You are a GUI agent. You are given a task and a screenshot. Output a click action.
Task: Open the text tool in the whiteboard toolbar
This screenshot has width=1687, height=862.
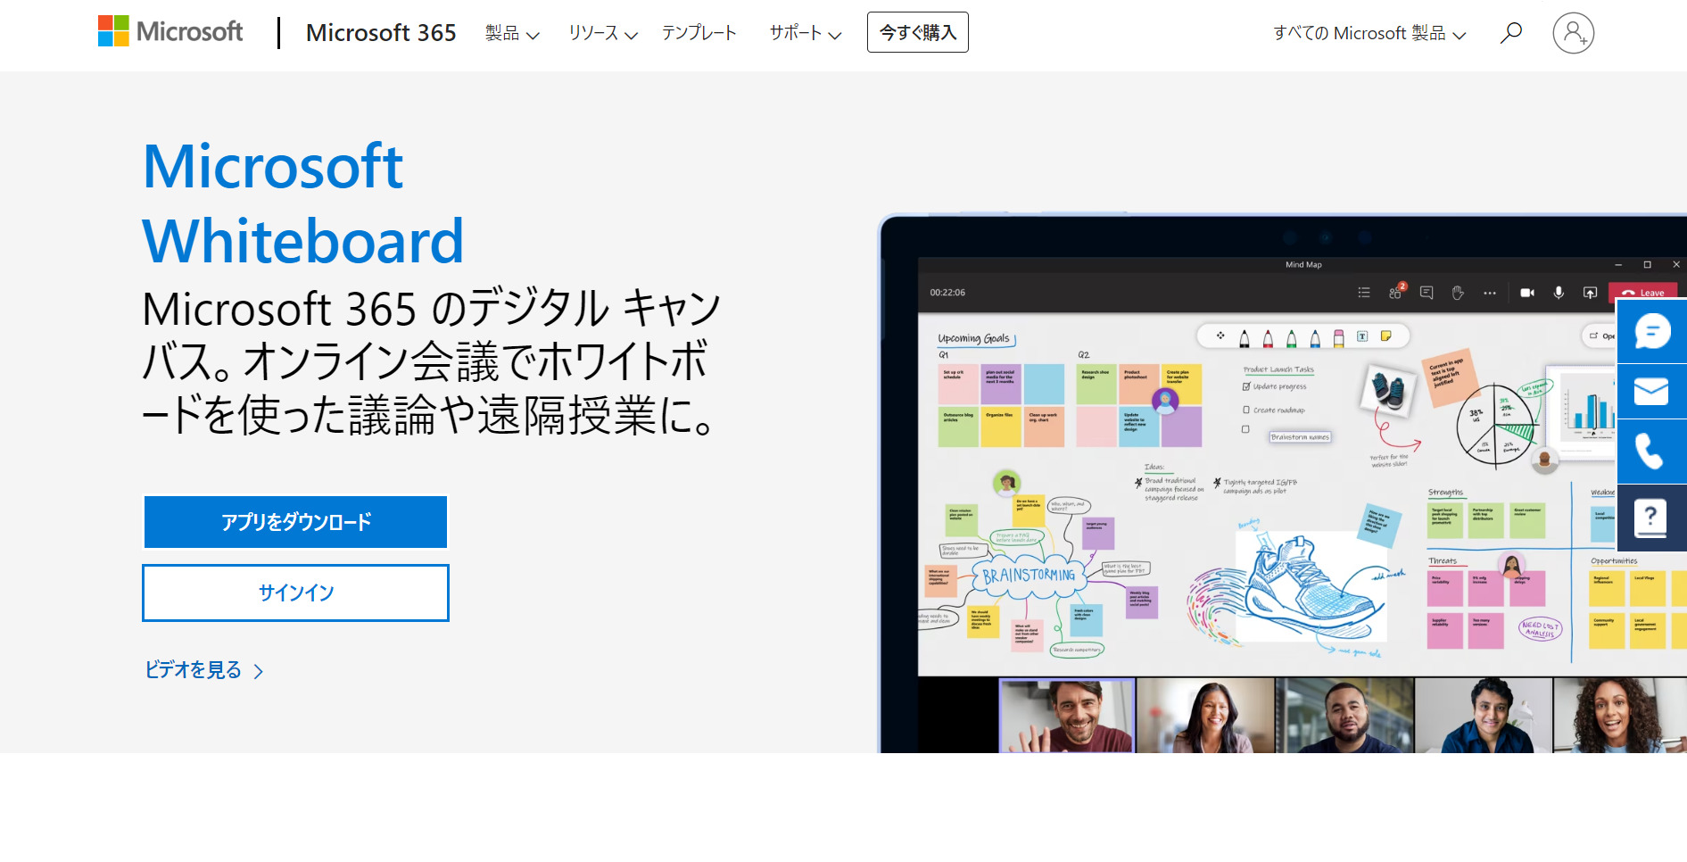coord(1362,336)
